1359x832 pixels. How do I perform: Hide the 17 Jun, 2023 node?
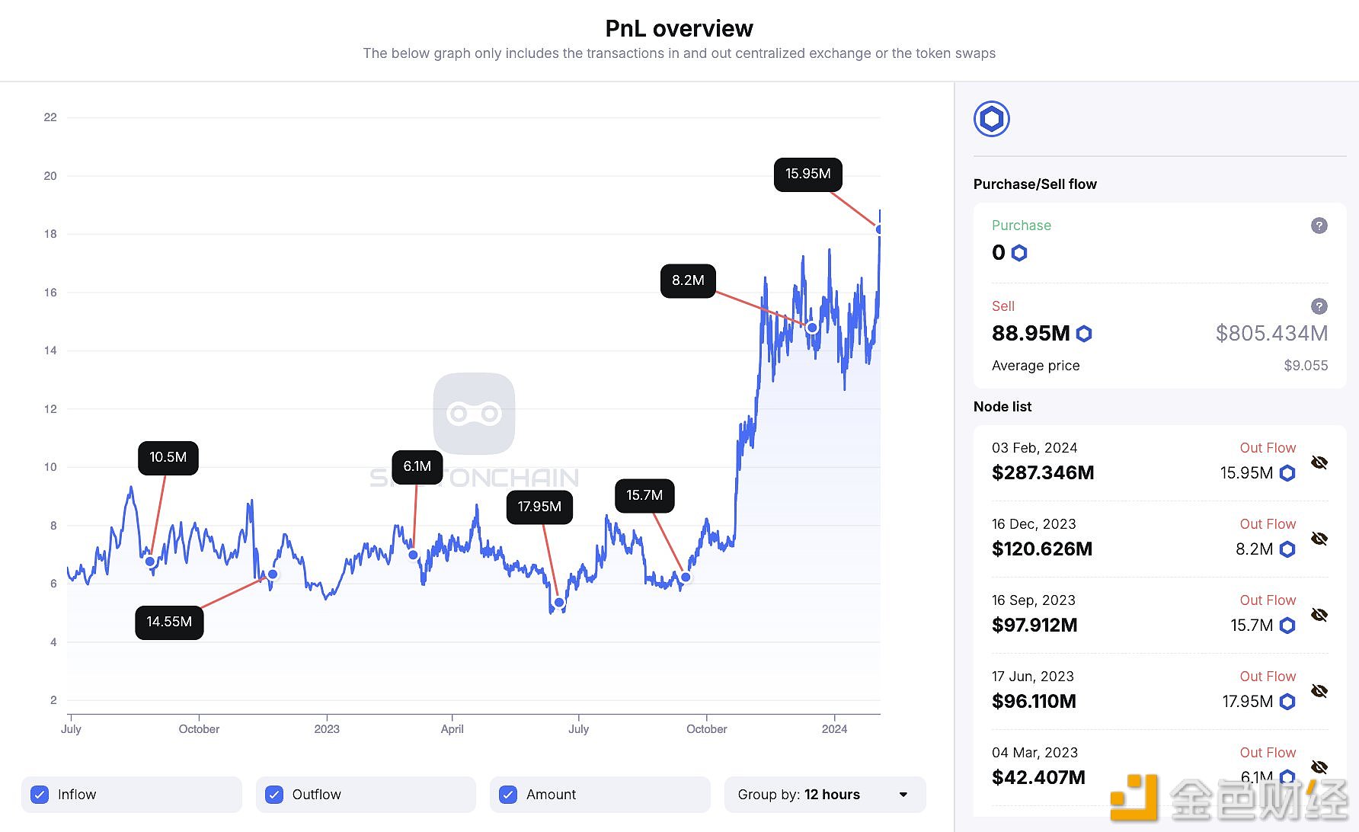1319,691
